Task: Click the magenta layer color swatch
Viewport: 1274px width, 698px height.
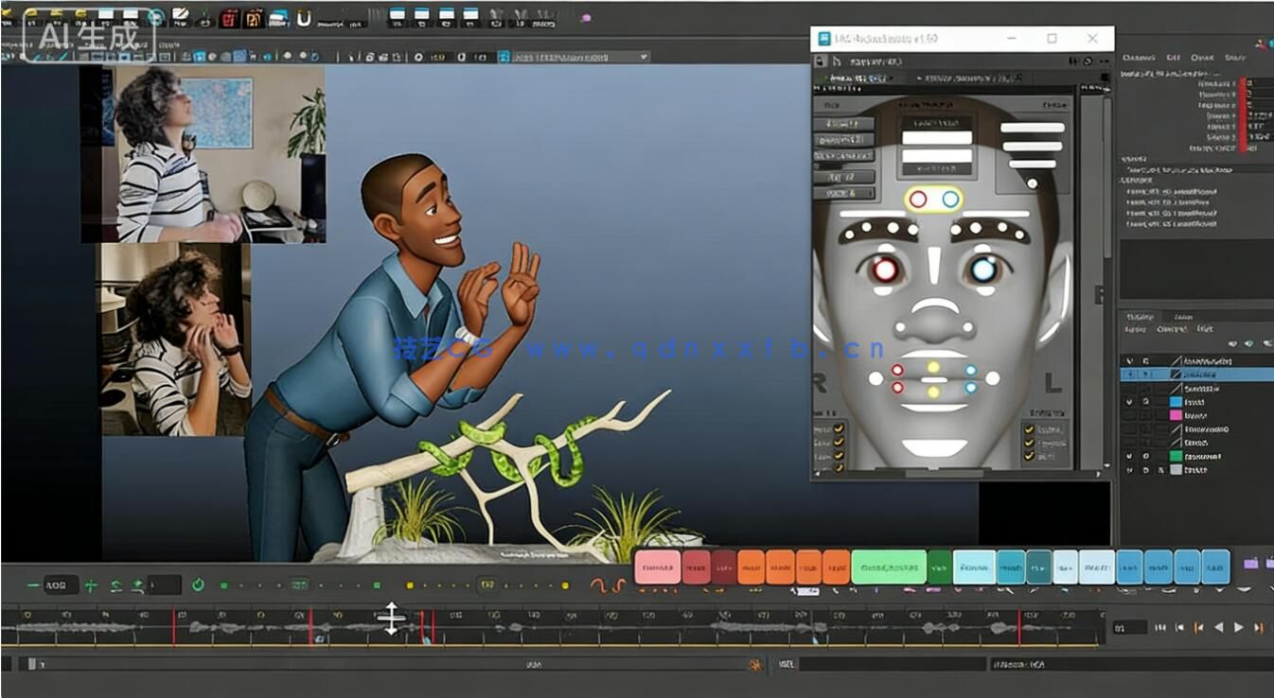Action: [1176, 415]
